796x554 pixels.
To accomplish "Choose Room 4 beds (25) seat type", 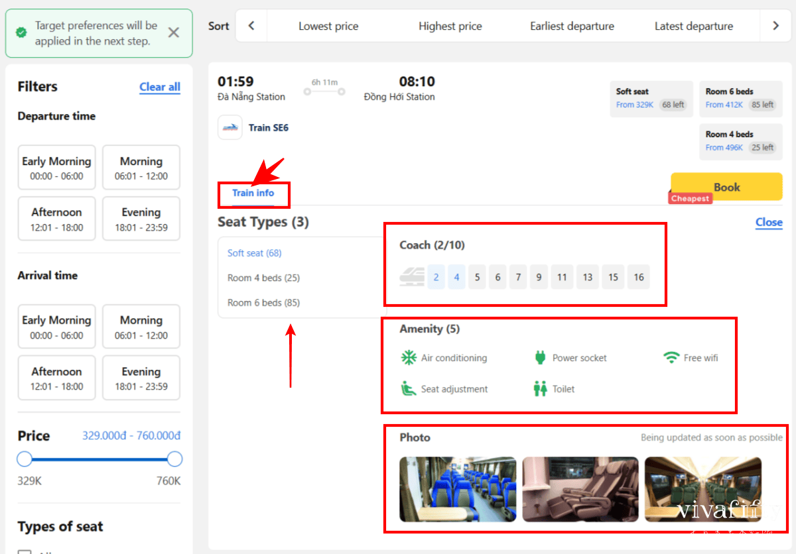I will pos(263,278).
